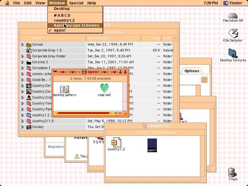Open the Special menu
Viewport: 248px width, 186px height.
click(76, 3)
